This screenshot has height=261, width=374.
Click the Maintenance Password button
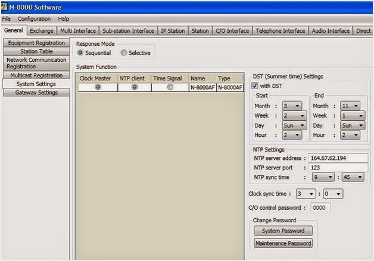[283, 243]
